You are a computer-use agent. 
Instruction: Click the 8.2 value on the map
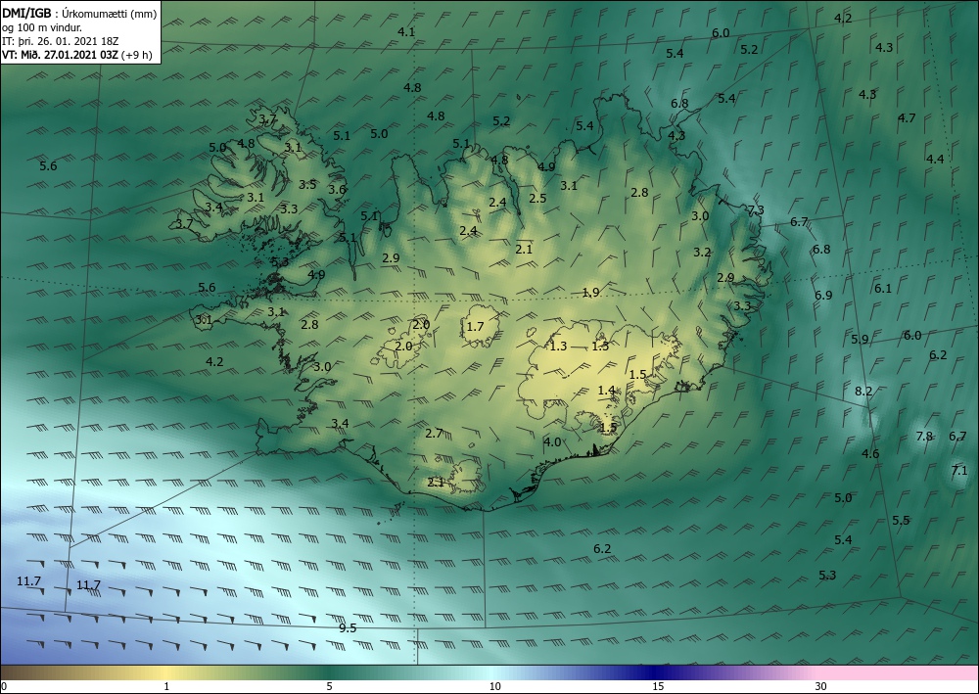[x=863, y=392]
